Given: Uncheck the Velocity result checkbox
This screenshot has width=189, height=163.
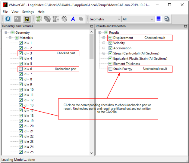Looking at the screenshot, I should click(x=110, y=43).
